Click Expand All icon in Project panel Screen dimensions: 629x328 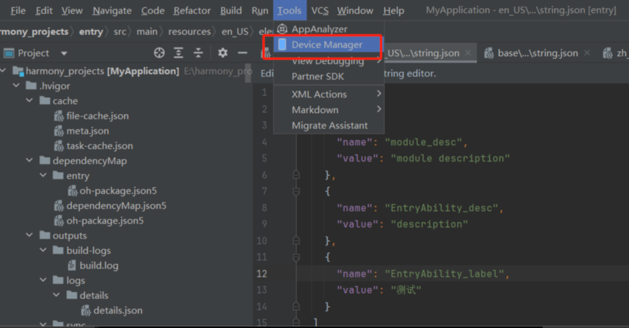click(x=179, y=53)
